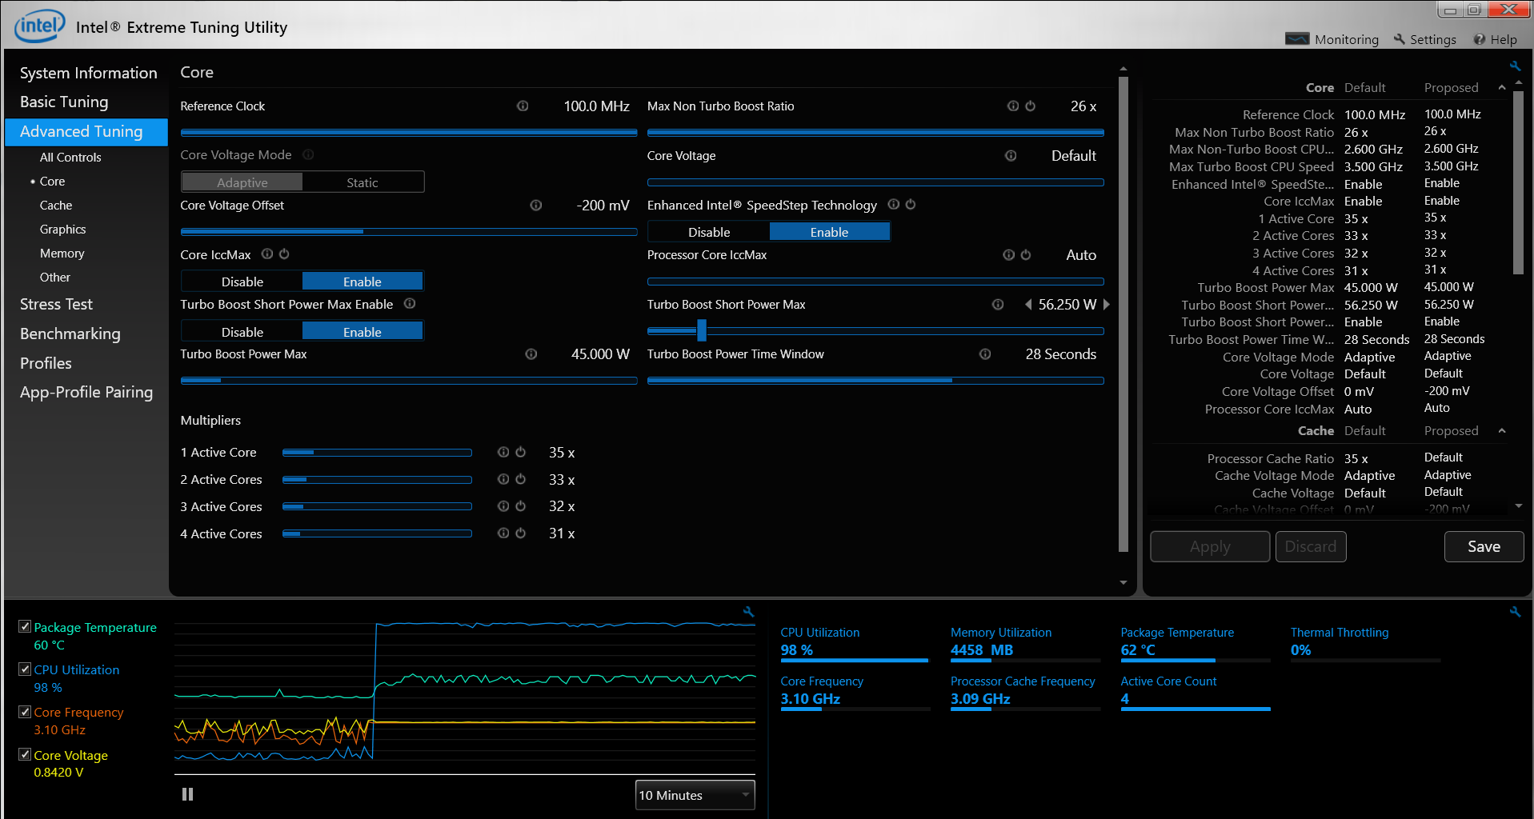The height and width of the screenshot is (819, 1534).
Task: Select the Cache tuning subsection
Action: [56, 206]
